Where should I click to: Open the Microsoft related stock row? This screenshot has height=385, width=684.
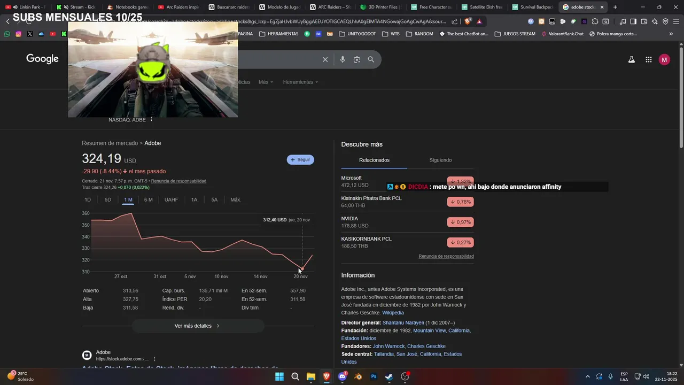pyautogui.click(x=407, y=181)
